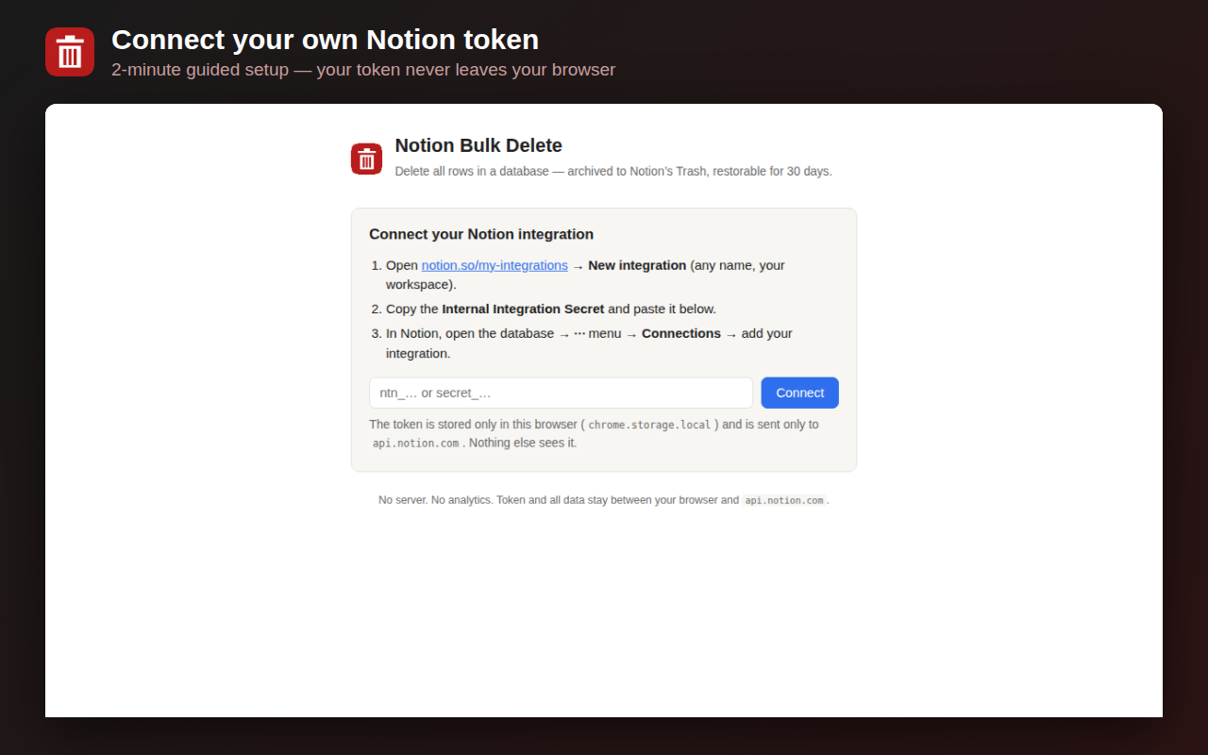The image size is (1208, 755).
Task: Select the 'Connect your own Notion token' heading
Action: coord(325,40)
